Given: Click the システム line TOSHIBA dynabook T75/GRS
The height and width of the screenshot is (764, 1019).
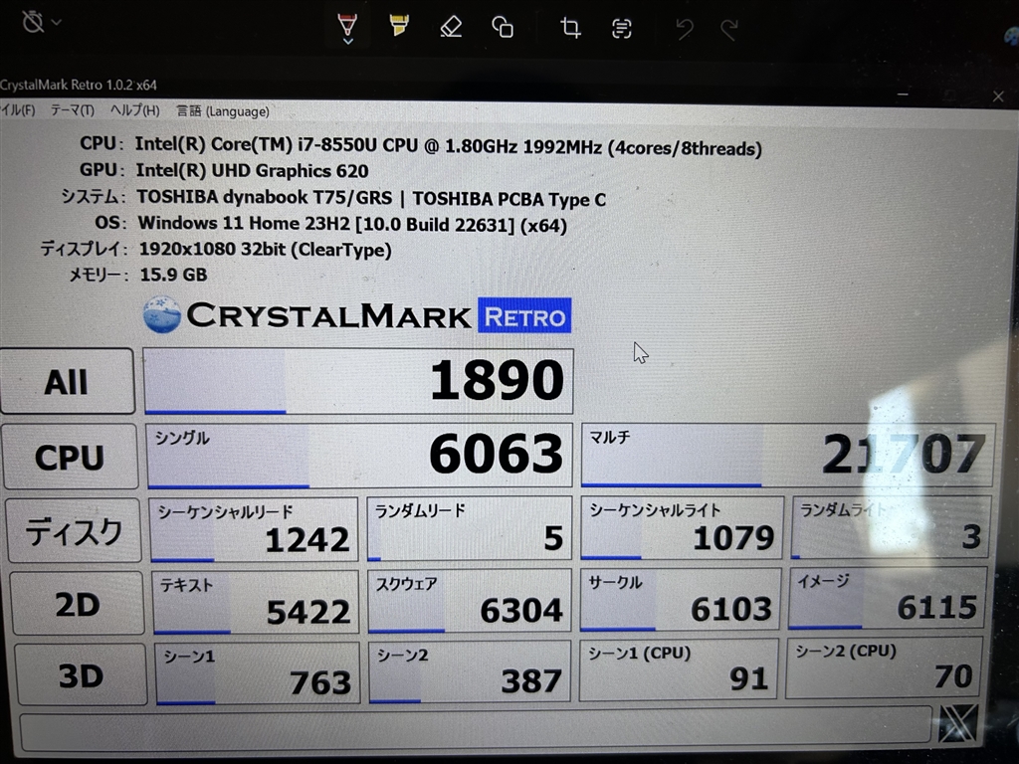Looking at the screenshot, I should tap(371, 198).
